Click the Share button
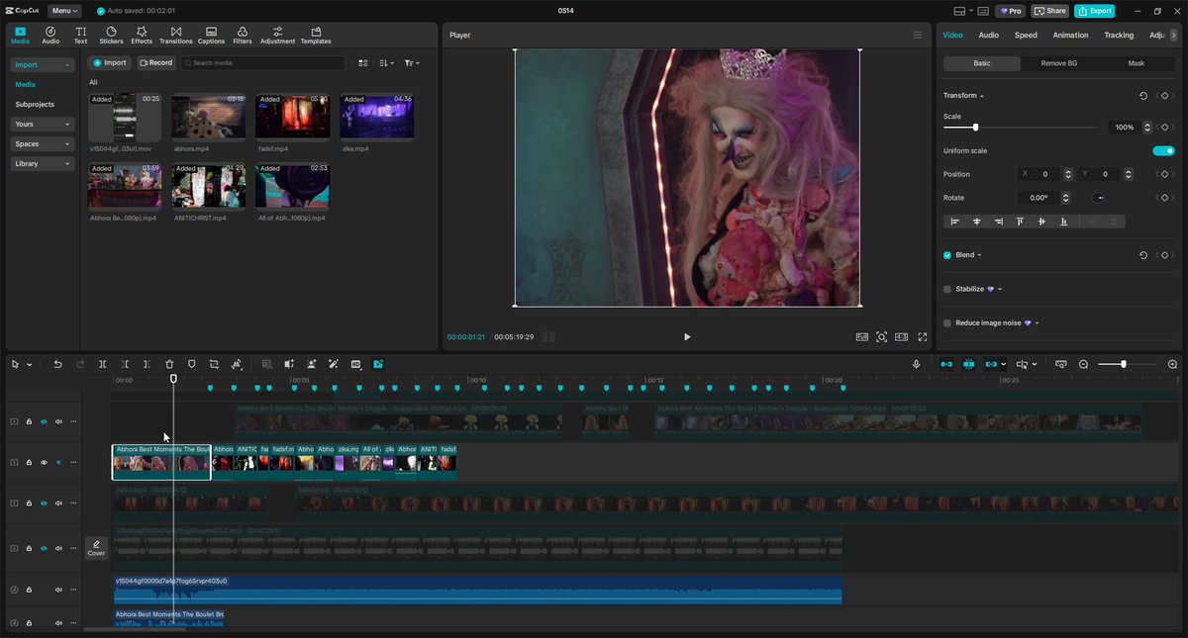The image size is (1188, 638). coord(1050,11)
